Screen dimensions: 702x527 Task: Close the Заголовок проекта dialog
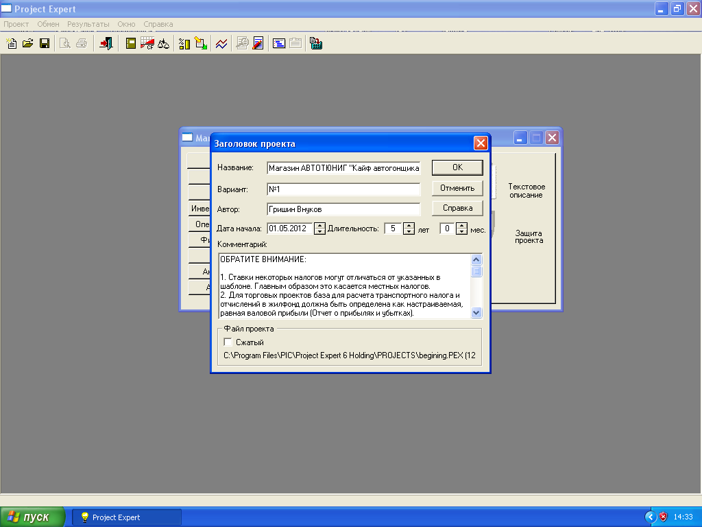click(x=481, y=143)
